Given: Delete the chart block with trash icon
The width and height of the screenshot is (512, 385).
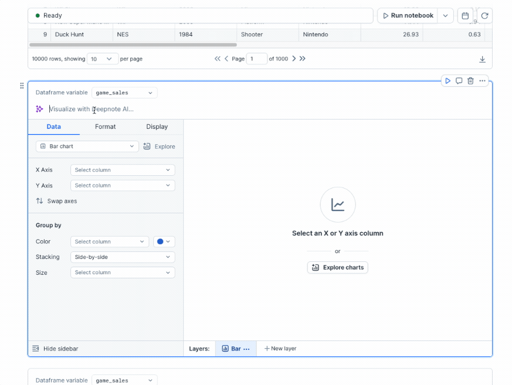Looking at the screenshot, I should point(470,81).
